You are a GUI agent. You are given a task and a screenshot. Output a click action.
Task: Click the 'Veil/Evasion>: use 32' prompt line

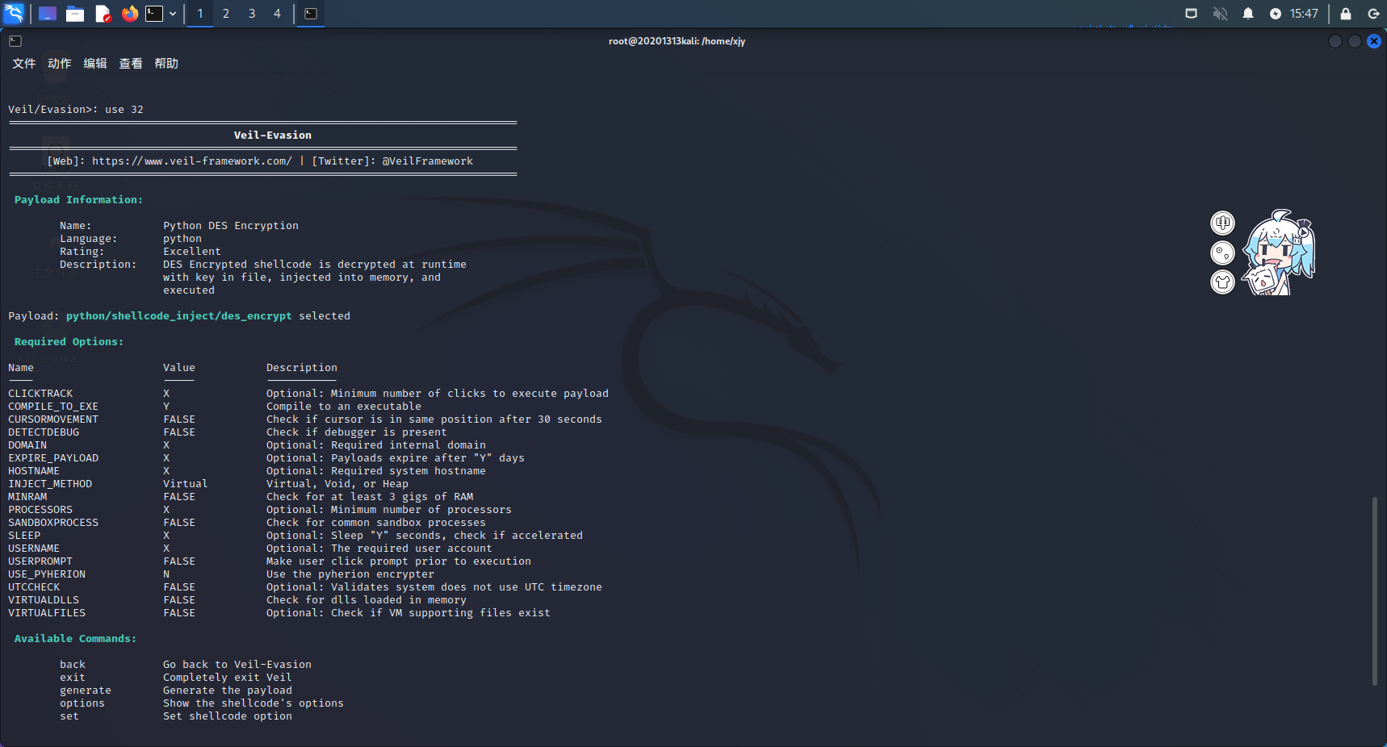[x=76, y=110]
